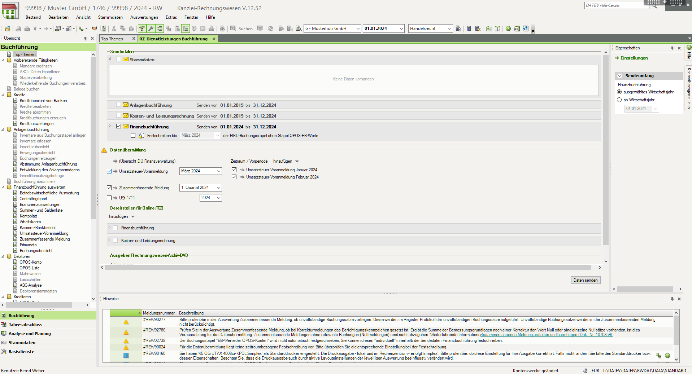This screenshot has width=692, height=374.
Task: Open the Handelsrecht dropdown
Action: (x=449, y=28)
